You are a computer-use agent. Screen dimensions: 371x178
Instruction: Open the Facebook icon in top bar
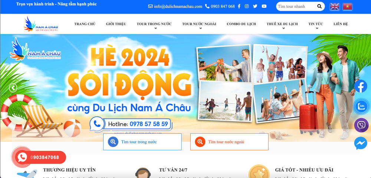point(239,6)
